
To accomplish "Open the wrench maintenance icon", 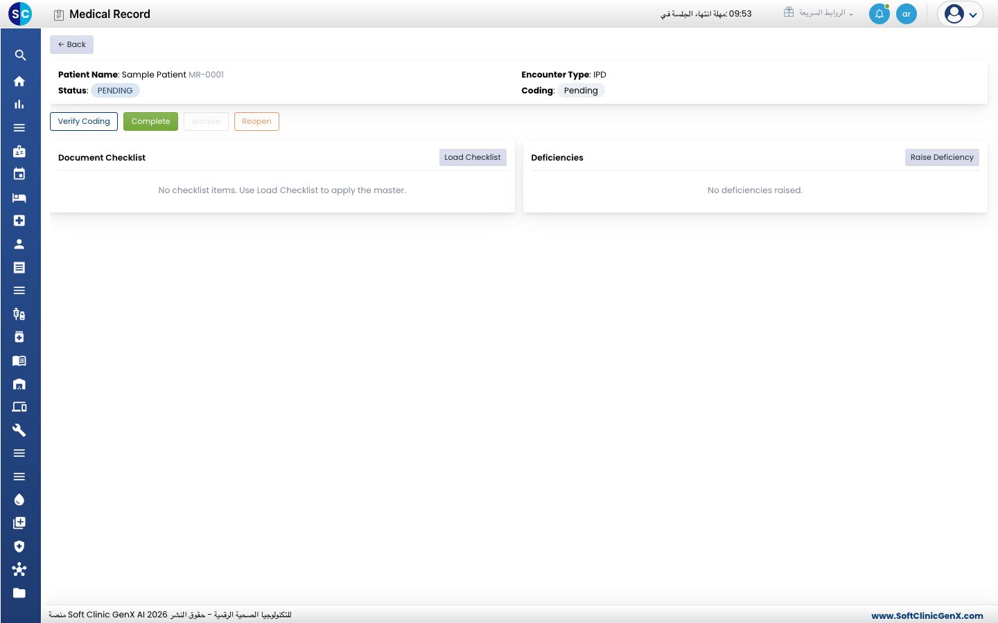I will point(19,431).
